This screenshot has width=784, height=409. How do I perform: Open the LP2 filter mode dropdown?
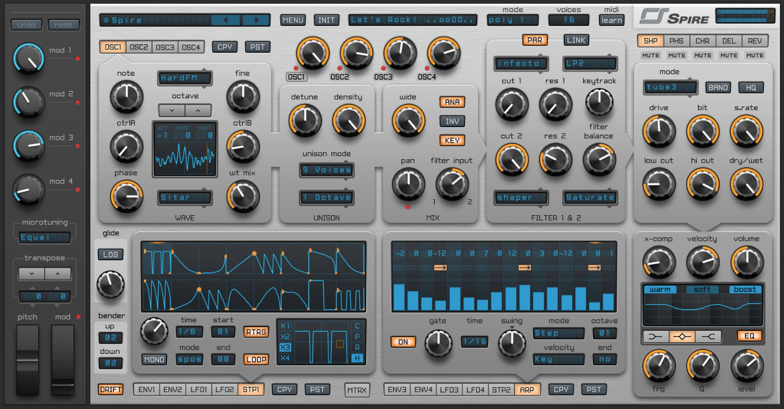point(590,64)
